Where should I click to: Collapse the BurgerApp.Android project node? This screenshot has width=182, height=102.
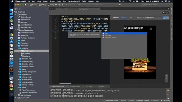click(x=16, y=30)
